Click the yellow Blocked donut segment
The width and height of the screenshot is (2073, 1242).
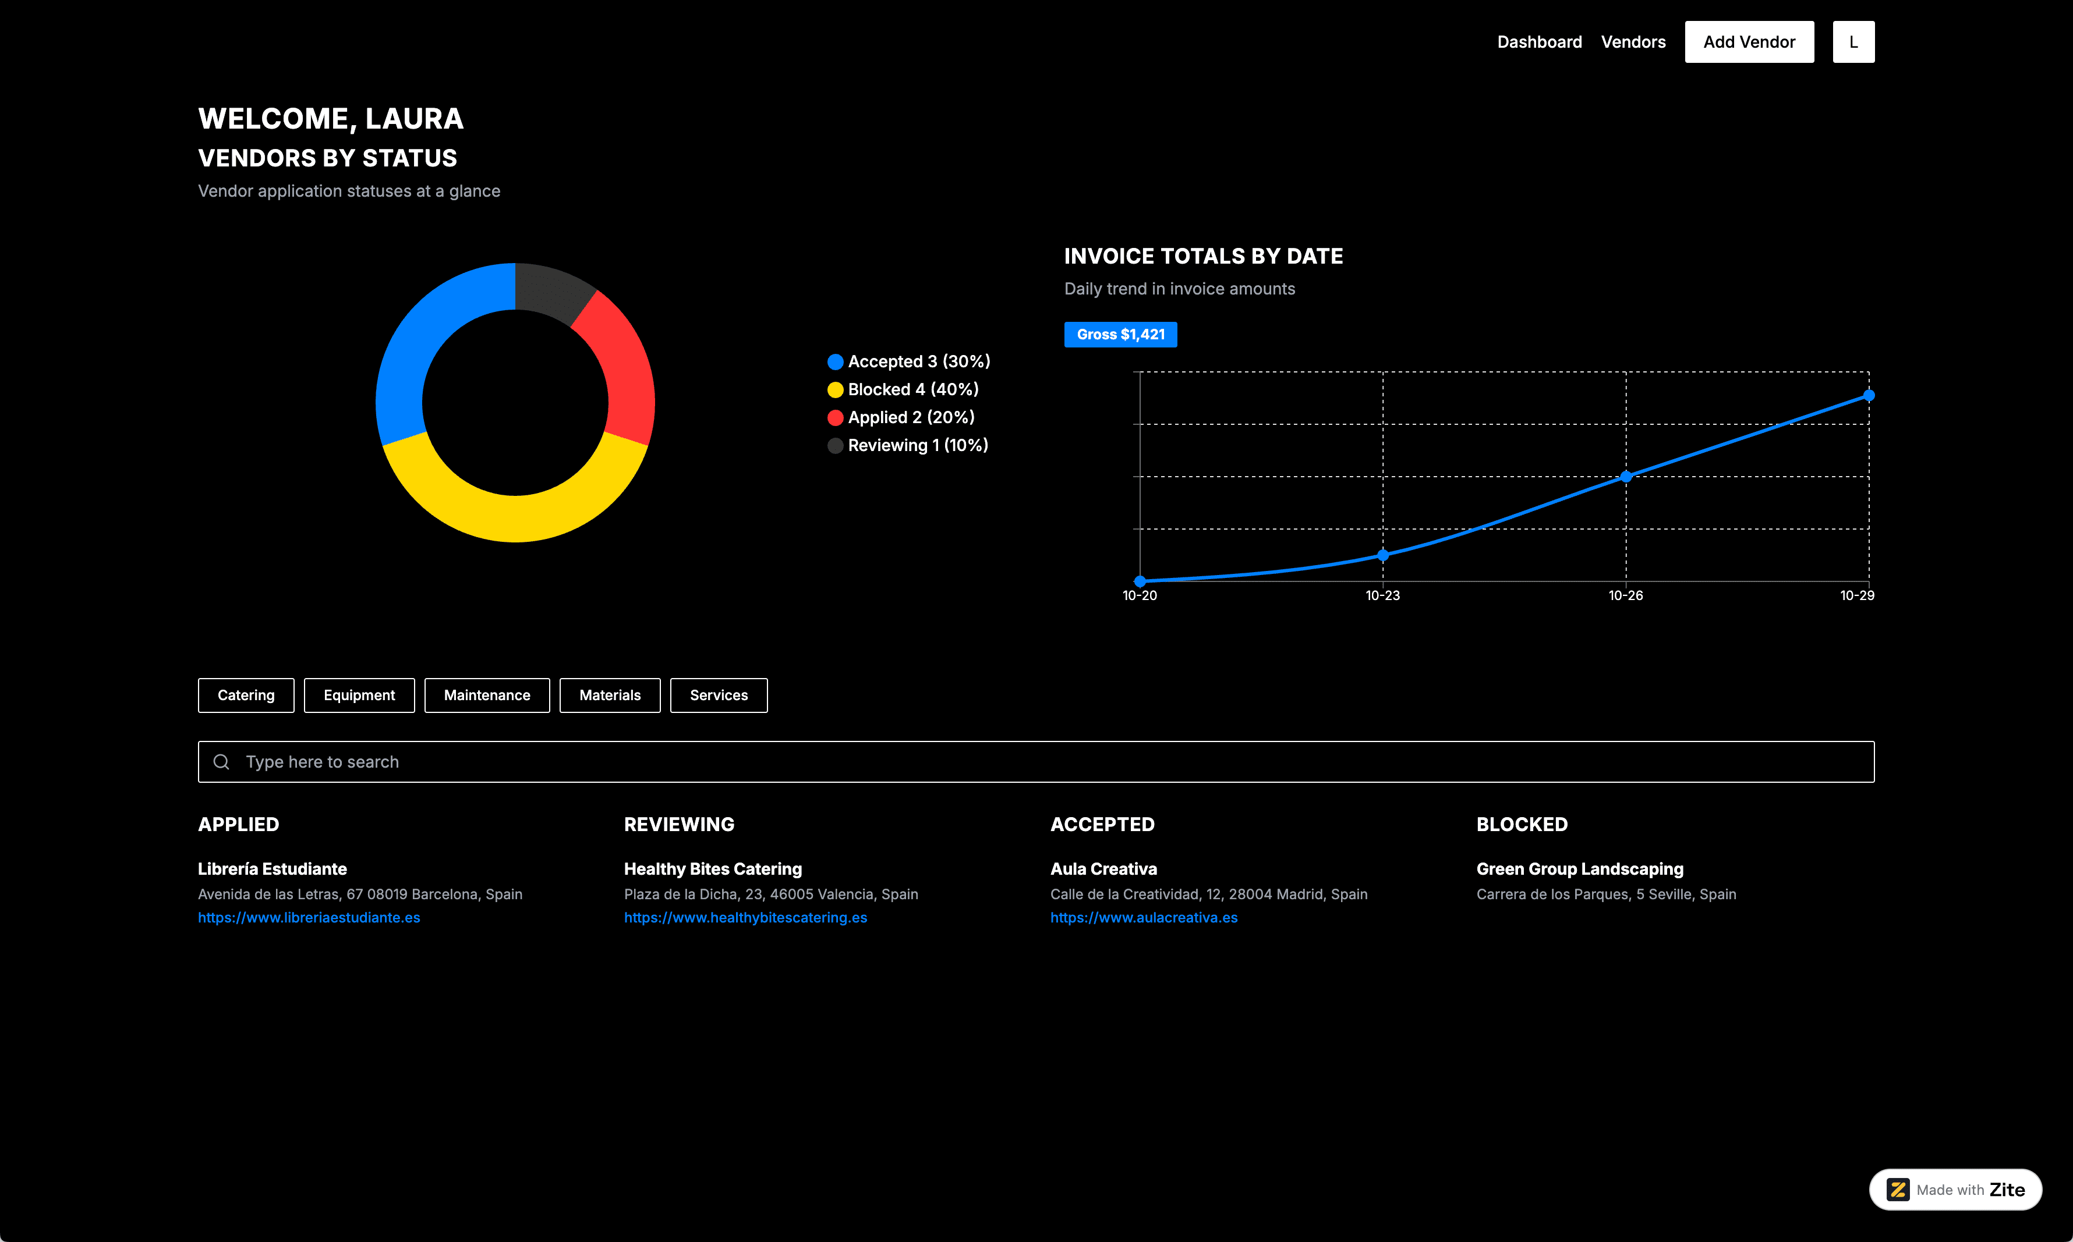515,519
